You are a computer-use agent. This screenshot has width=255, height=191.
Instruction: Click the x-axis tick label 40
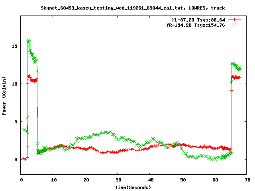tap(151, 180)
